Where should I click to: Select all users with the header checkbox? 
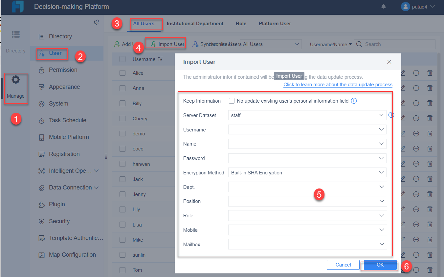(x=122, y=59)
